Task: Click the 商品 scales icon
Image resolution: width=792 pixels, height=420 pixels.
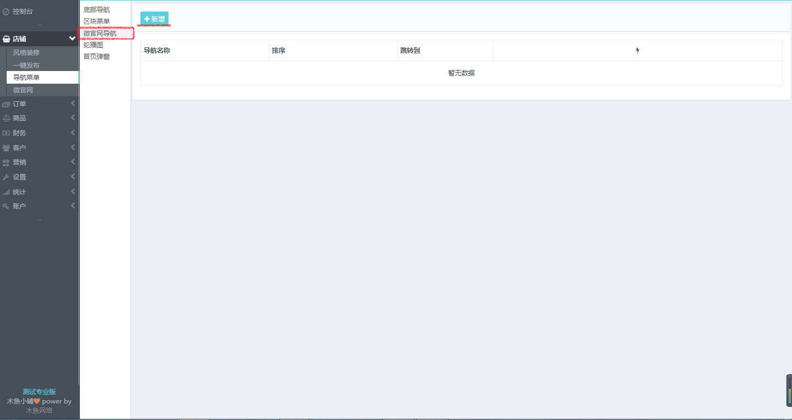Action: pyautogui.click(x=6, y=118)
